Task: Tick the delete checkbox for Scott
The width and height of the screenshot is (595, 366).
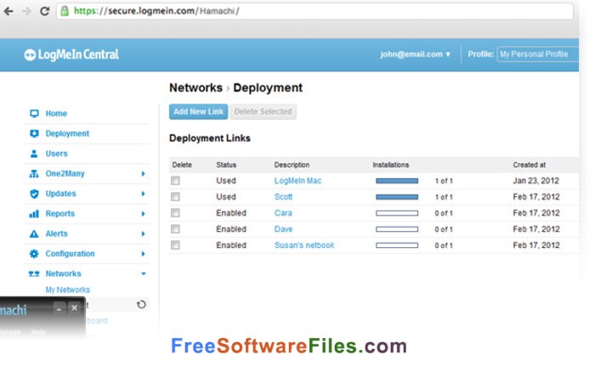Action: (x=175, y=197)
